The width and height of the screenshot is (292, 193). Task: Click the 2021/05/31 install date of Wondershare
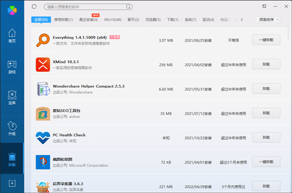[x=198, y=89]
